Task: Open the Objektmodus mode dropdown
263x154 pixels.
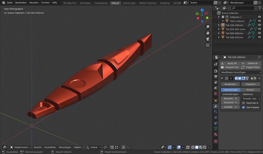Action: (21, 147)
